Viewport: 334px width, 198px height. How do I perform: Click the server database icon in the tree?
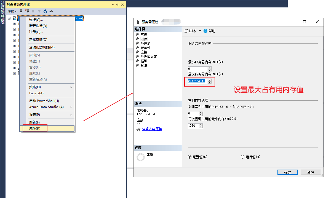pyautogui.click(x=14, y=18)
